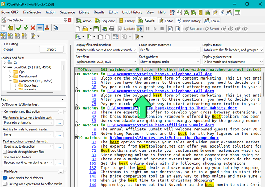Image resolution: width=265 pixels, height=187 pixels.
Task: Toggle automatic update button next to Update
Action: click(x=139, y=29)
